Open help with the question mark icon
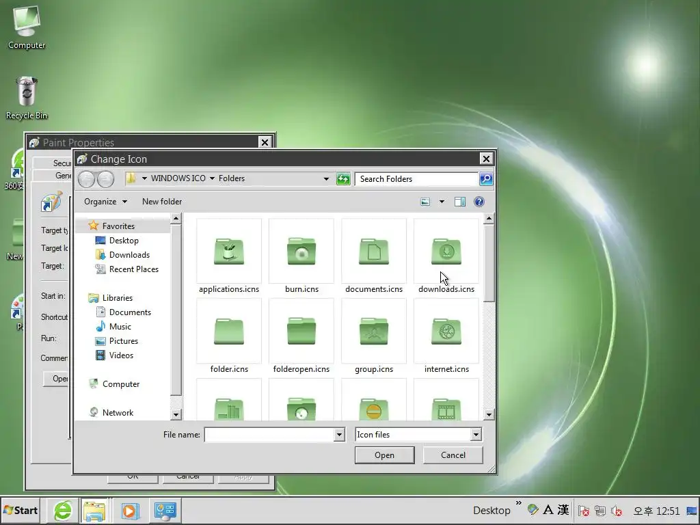The height and width of the screenshot is (525, 700). [479, 202]
